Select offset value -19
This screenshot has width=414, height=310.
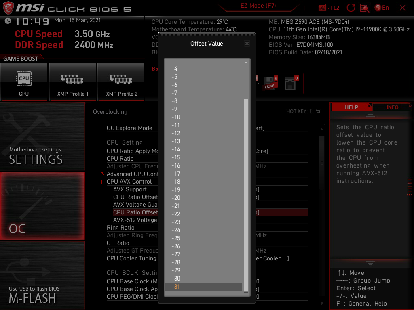pyautogui.click(x=204, y=190)
